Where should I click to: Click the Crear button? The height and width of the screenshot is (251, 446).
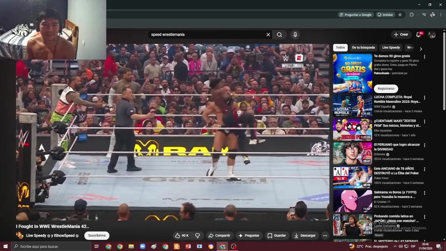coord(401,35)
